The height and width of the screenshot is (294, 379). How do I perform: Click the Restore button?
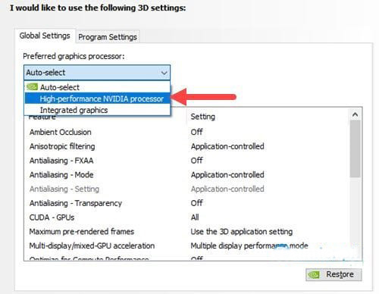coord(334,274)
